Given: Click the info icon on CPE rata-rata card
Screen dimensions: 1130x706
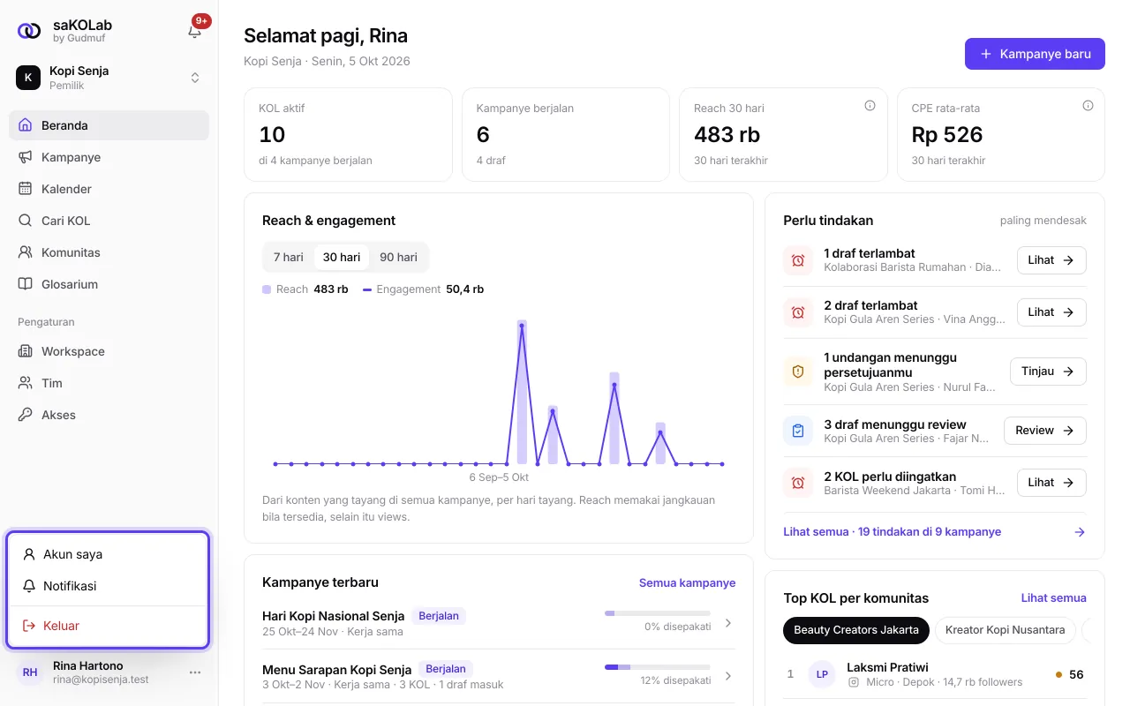Looking at the screenshot, I should pos(1088,106).
